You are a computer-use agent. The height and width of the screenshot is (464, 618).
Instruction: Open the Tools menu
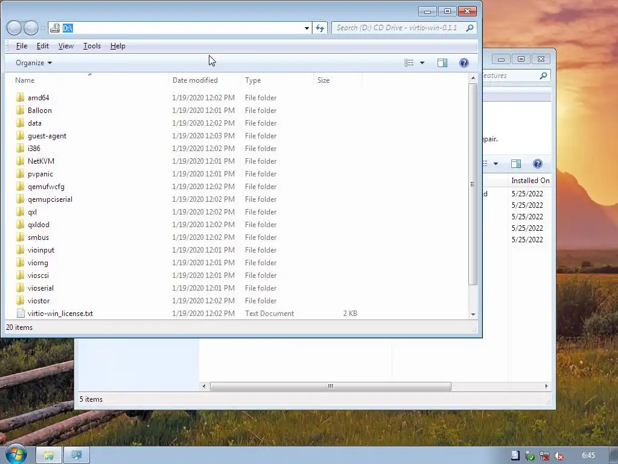pos(92,46)
